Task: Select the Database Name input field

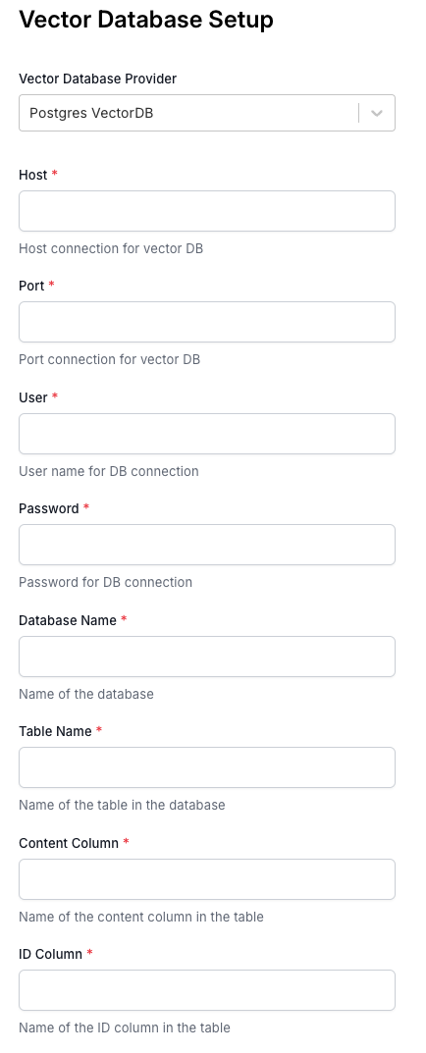Action: (207, 657)
